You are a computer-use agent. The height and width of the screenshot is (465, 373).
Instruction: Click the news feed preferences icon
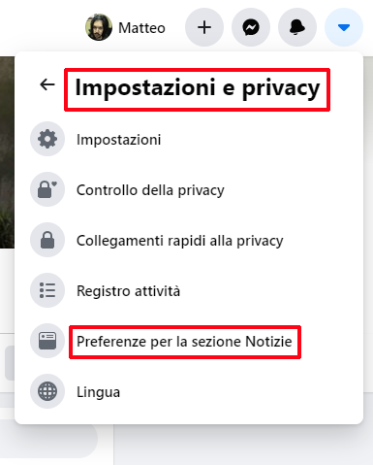pyautogui.click(x=47, y=341)
